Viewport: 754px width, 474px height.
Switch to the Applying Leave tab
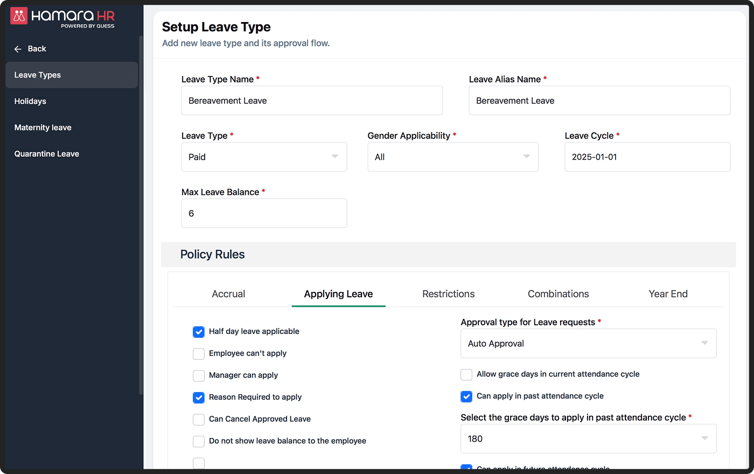coord(338,294)
